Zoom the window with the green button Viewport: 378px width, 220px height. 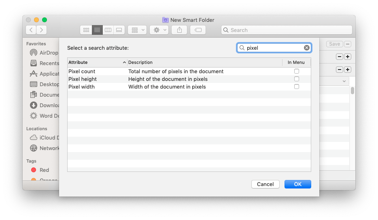coord(45,20)
